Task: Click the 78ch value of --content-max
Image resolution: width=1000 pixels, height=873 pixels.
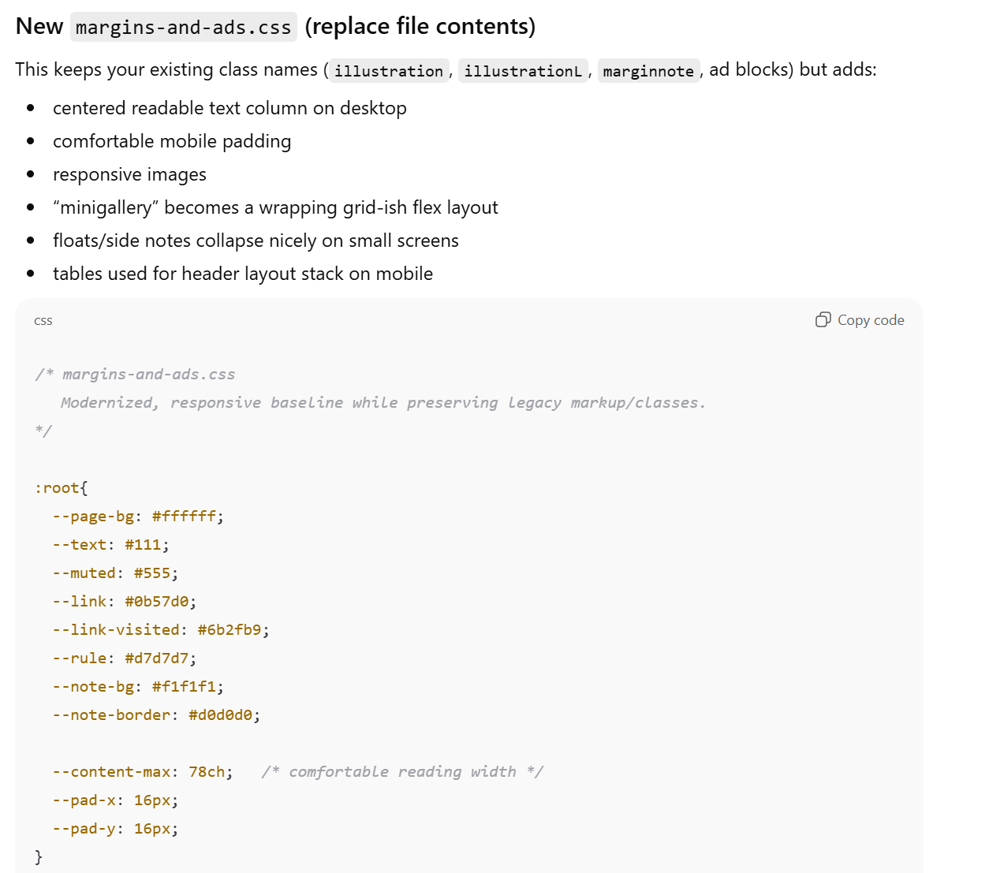Action: 207,772
